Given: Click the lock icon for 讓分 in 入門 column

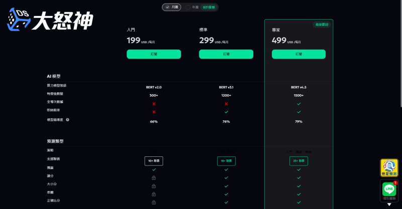Looking at the screenshot, I should click(x=154, y=177).
